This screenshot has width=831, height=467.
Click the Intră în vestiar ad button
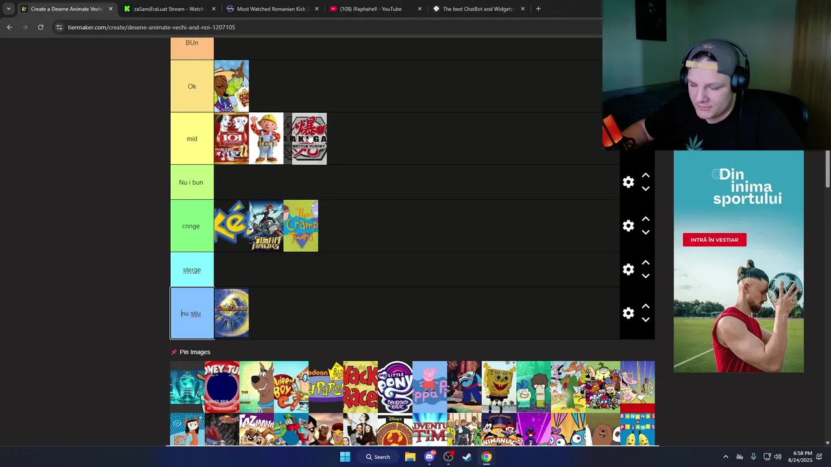[x=714, y=240]
